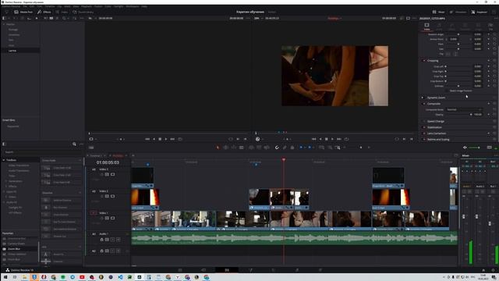This screenshot has height=281, width=499.
Task: Switch to the File tab in Inspector
Action: tap(490, 27)
